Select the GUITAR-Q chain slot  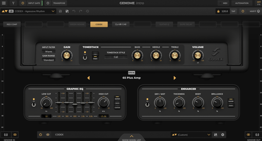[164, 24]
